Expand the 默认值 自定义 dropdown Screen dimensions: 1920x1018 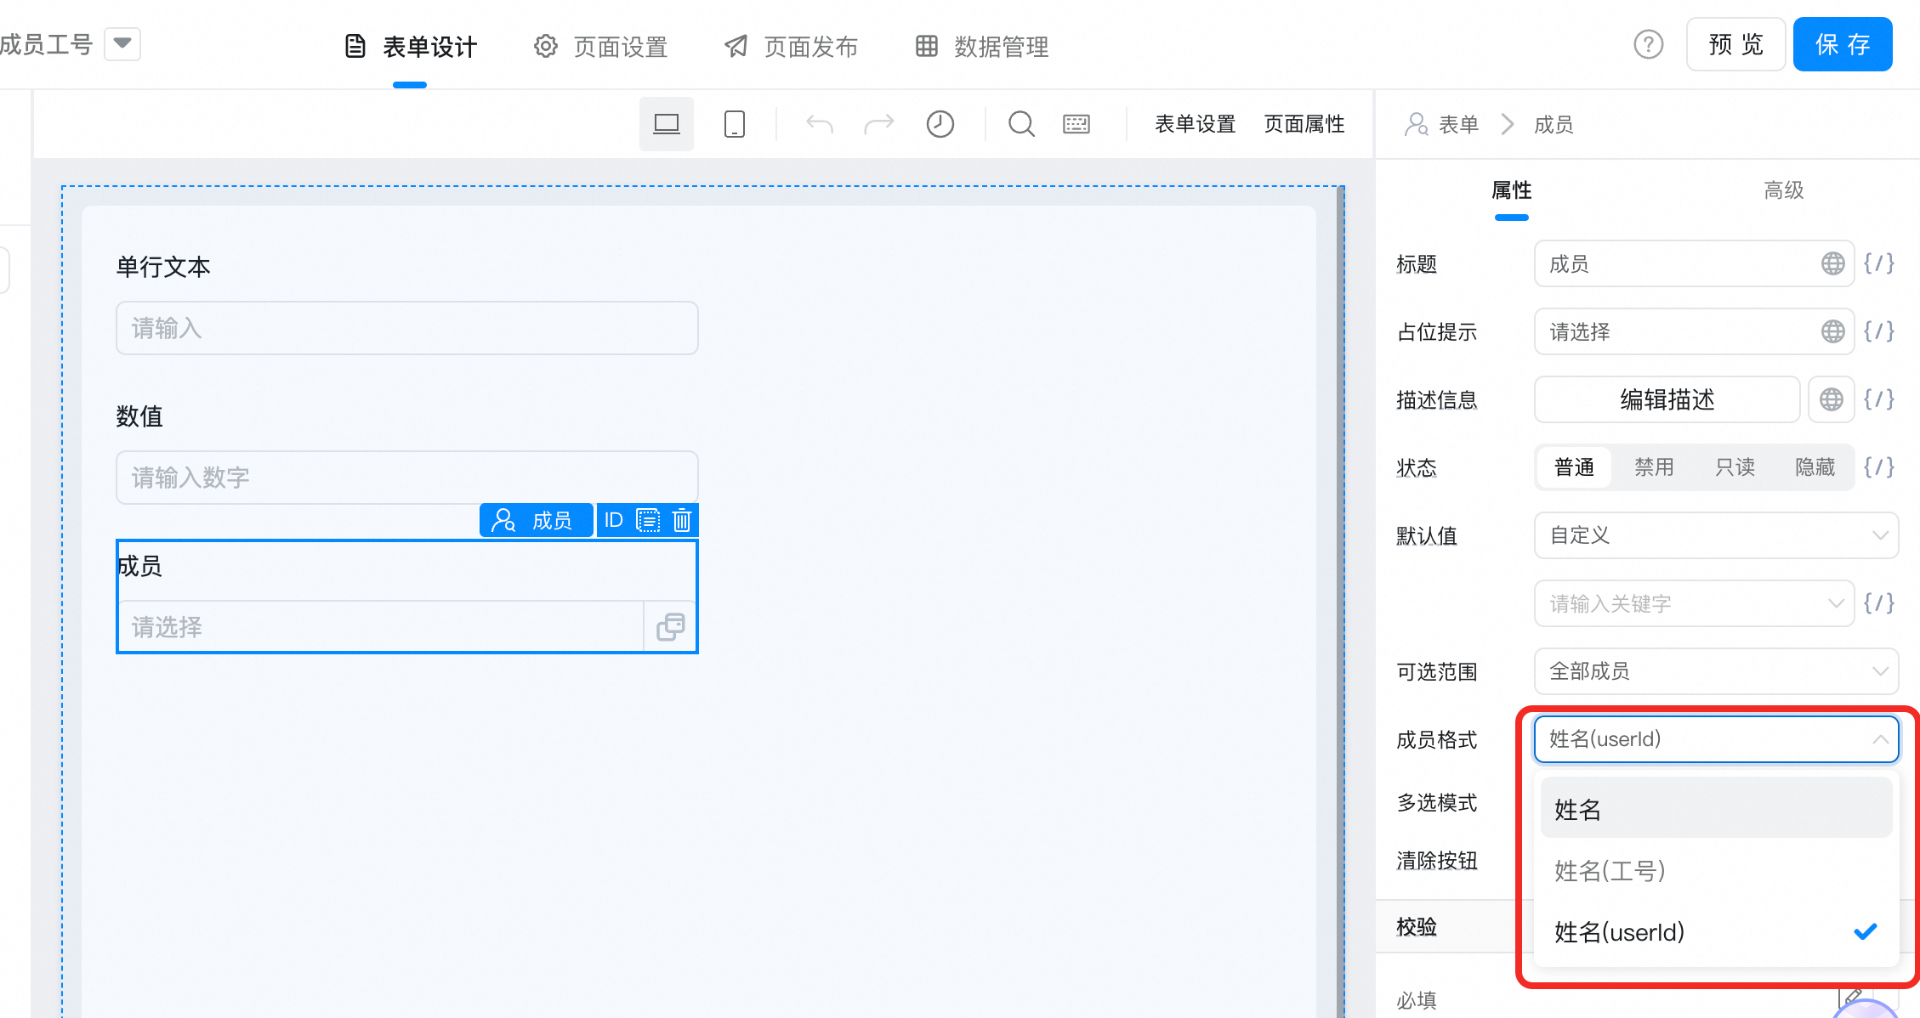(x=1715, y=535)
